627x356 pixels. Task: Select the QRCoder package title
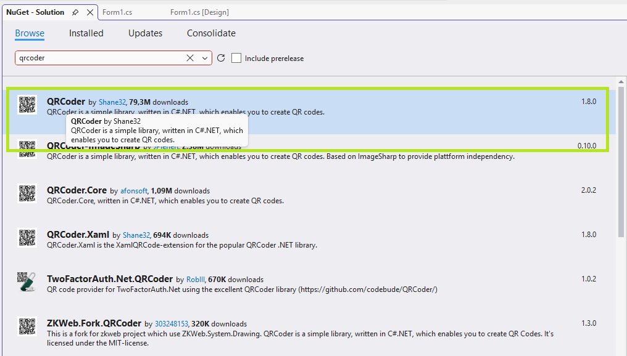coord(66,102)
